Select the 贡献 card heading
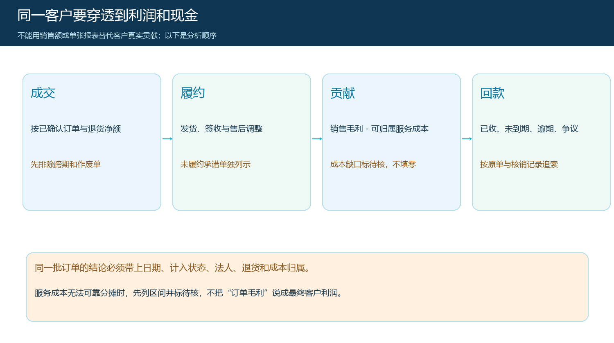The height and width of the screenshot is (343, 614). click(x=343, y=93)
